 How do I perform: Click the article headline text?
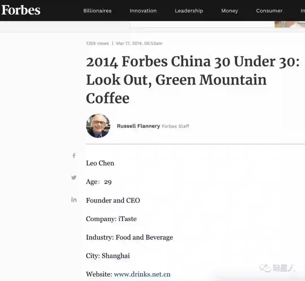[193, 80]
